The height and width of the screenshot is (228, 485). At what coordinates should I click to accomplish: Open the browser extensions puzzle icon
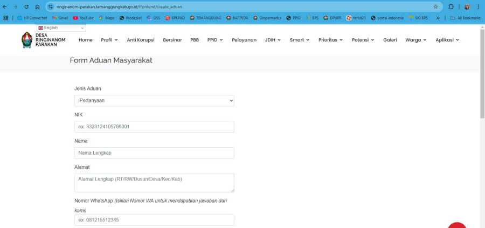click(450, 6)
